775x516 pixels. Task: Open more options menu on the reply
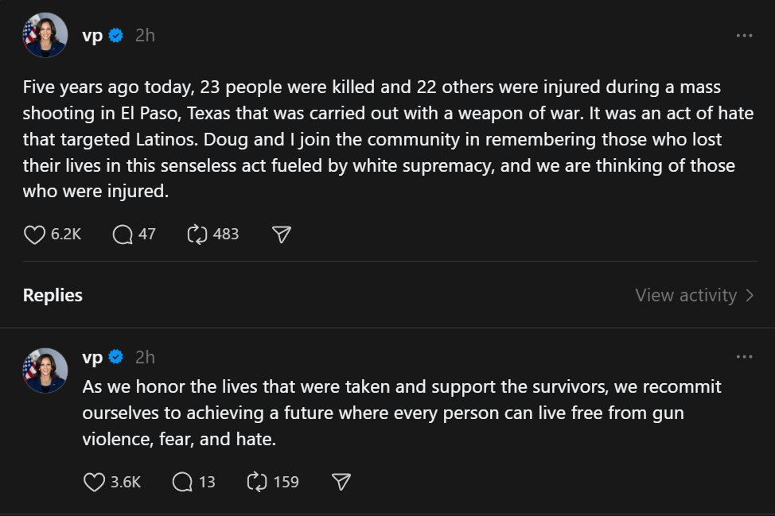[x=744, y=357]
